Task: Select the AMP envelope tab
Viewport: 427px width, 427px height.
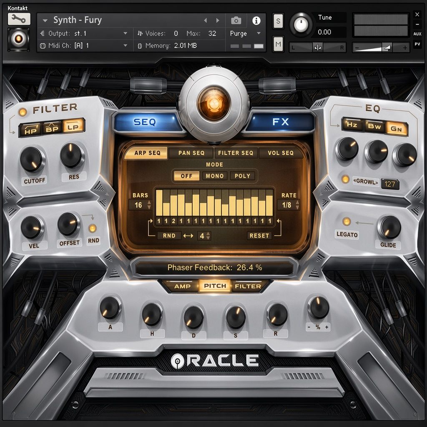Action: pyautogui.click(x=183, y=286)
